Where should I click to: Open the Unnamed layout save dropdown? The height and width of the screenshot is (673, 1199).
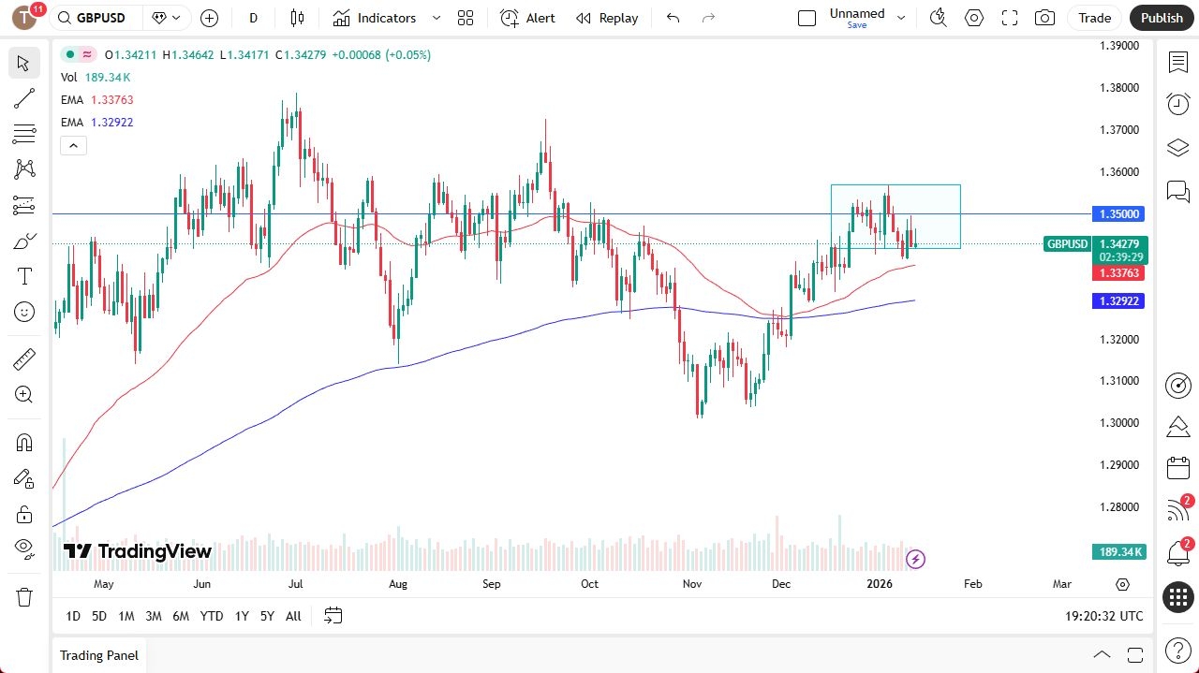click(x=900, y=18)
